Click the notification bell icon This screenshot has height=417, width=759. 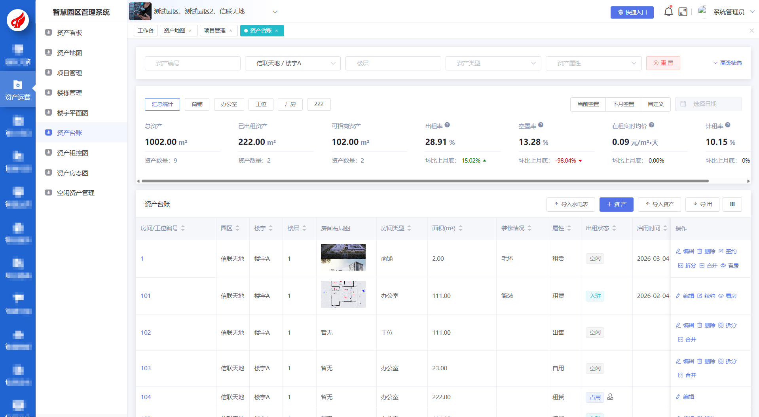pos(668,12)
